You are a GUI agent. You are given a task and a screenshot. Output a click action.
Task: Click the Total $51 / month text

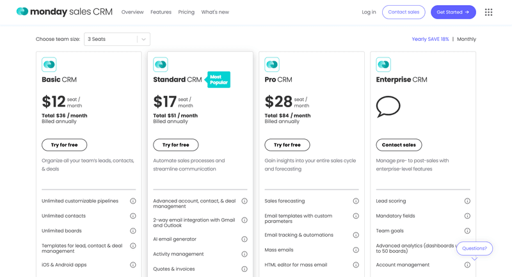[175, 116]
